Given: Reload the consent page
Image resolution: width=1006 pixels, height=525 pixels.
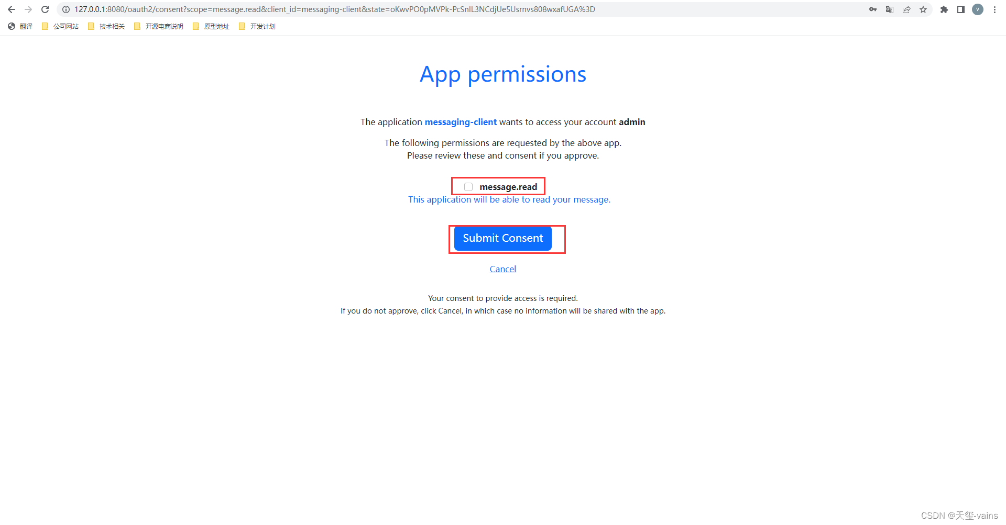Looking at the screenshot, I should [45, 9].
